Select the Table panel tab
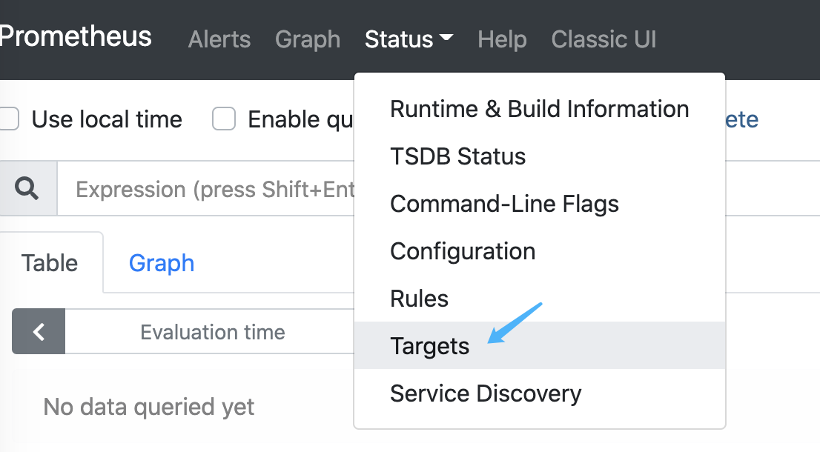 (x=50, y=263)
